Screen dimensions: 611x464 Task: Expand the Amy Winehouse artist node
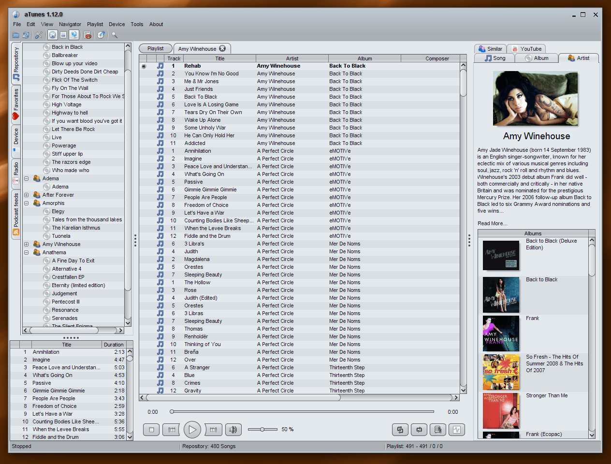coord(27,244)
